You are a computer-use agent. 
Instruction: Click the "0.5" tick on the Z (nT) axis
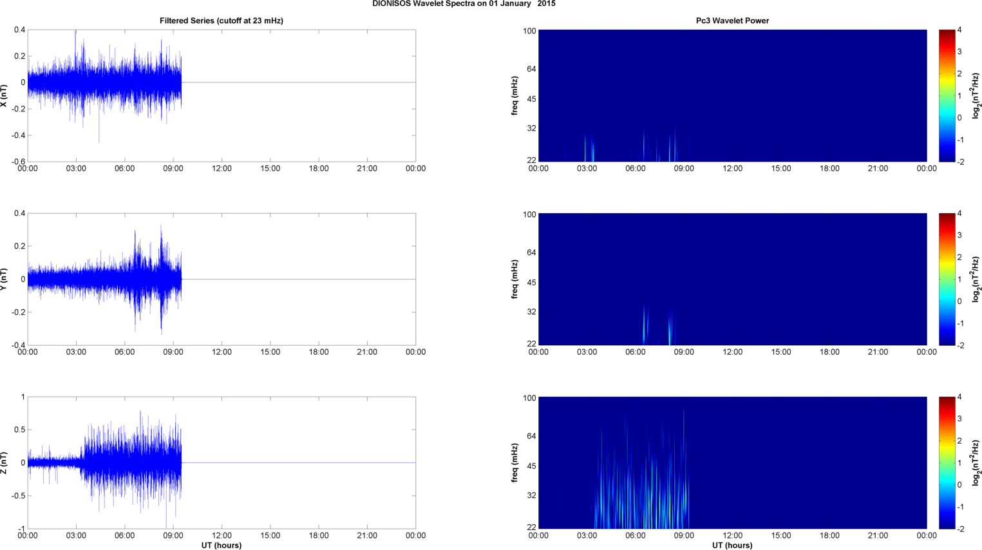20,430
